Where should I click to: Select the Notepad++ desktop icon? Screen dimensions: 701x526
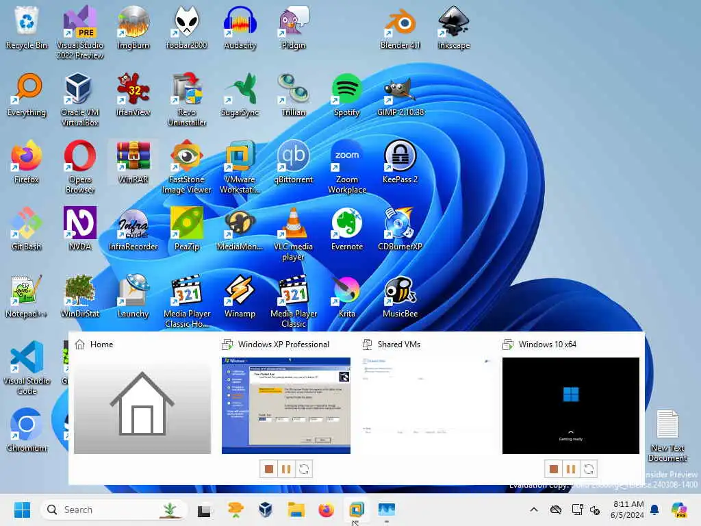[x=27, y=296]
